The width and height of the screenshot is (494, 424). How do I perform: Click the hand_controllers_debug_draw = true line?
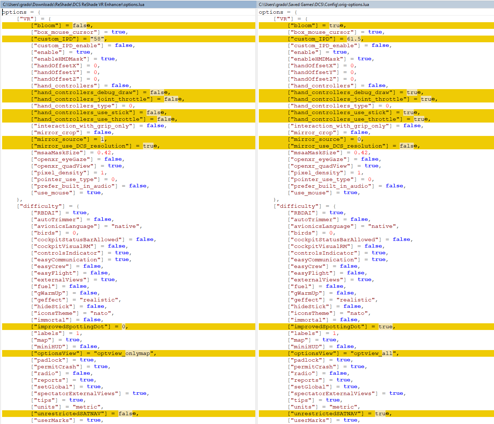tap(376, 92)
